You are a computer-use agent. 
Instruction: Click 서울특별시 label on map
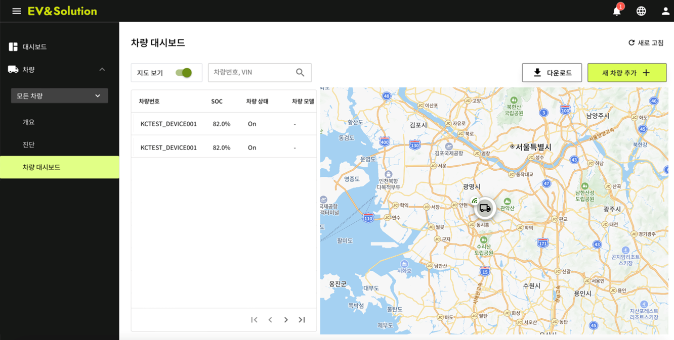pos(533,147)
